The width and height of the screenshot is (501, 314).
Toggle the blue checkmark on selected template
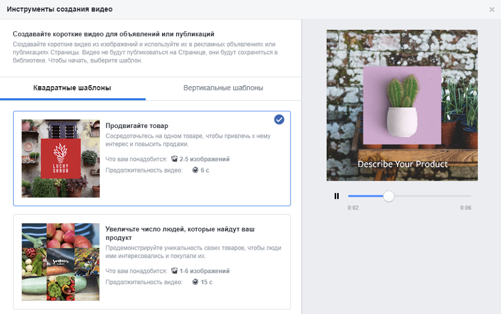coord(279,120)
